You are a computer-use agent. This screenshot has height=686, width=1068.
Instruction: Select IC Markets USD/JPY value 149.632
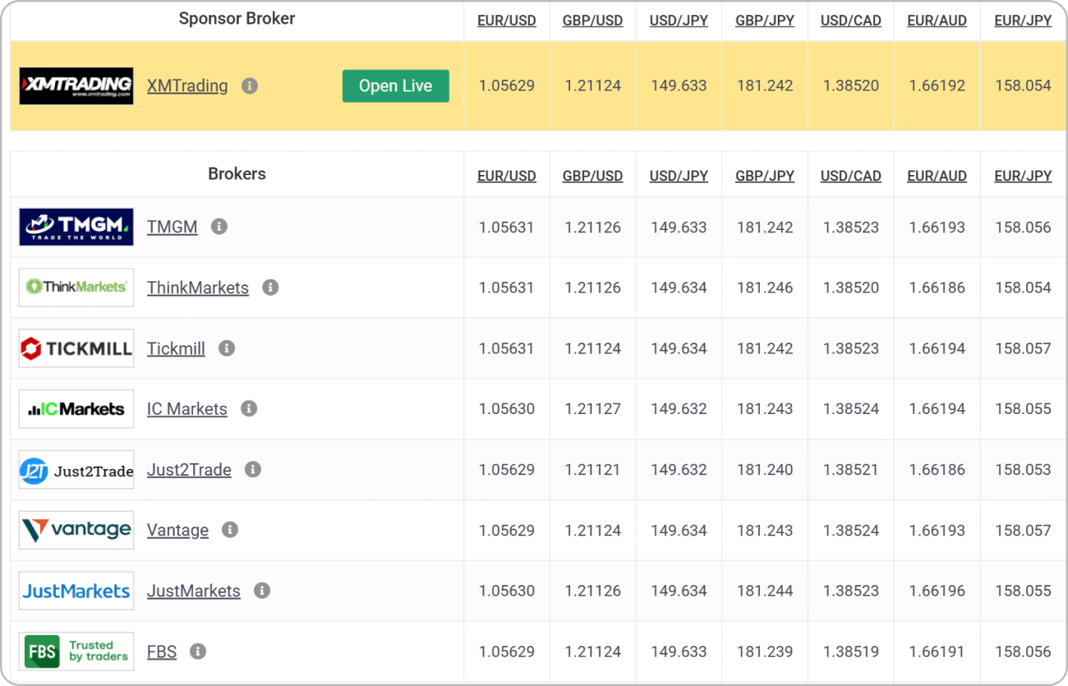click(679, 408)
